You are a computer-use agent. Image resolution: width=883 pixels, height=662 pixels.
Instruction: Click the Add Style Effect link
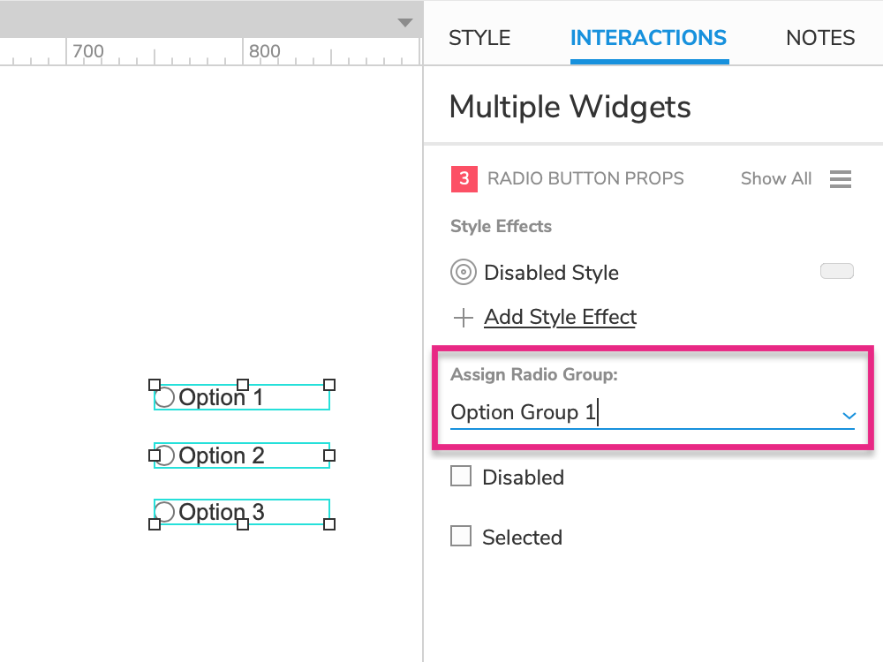point(561,317)
